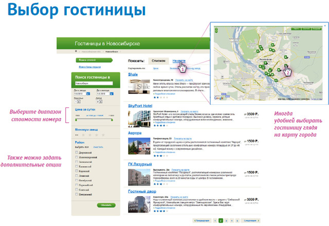Image resolution: width=329 pixels, height=226 pixels.
Task: Click the star rating under SkyPort Hotel
Action: (161, 125)
